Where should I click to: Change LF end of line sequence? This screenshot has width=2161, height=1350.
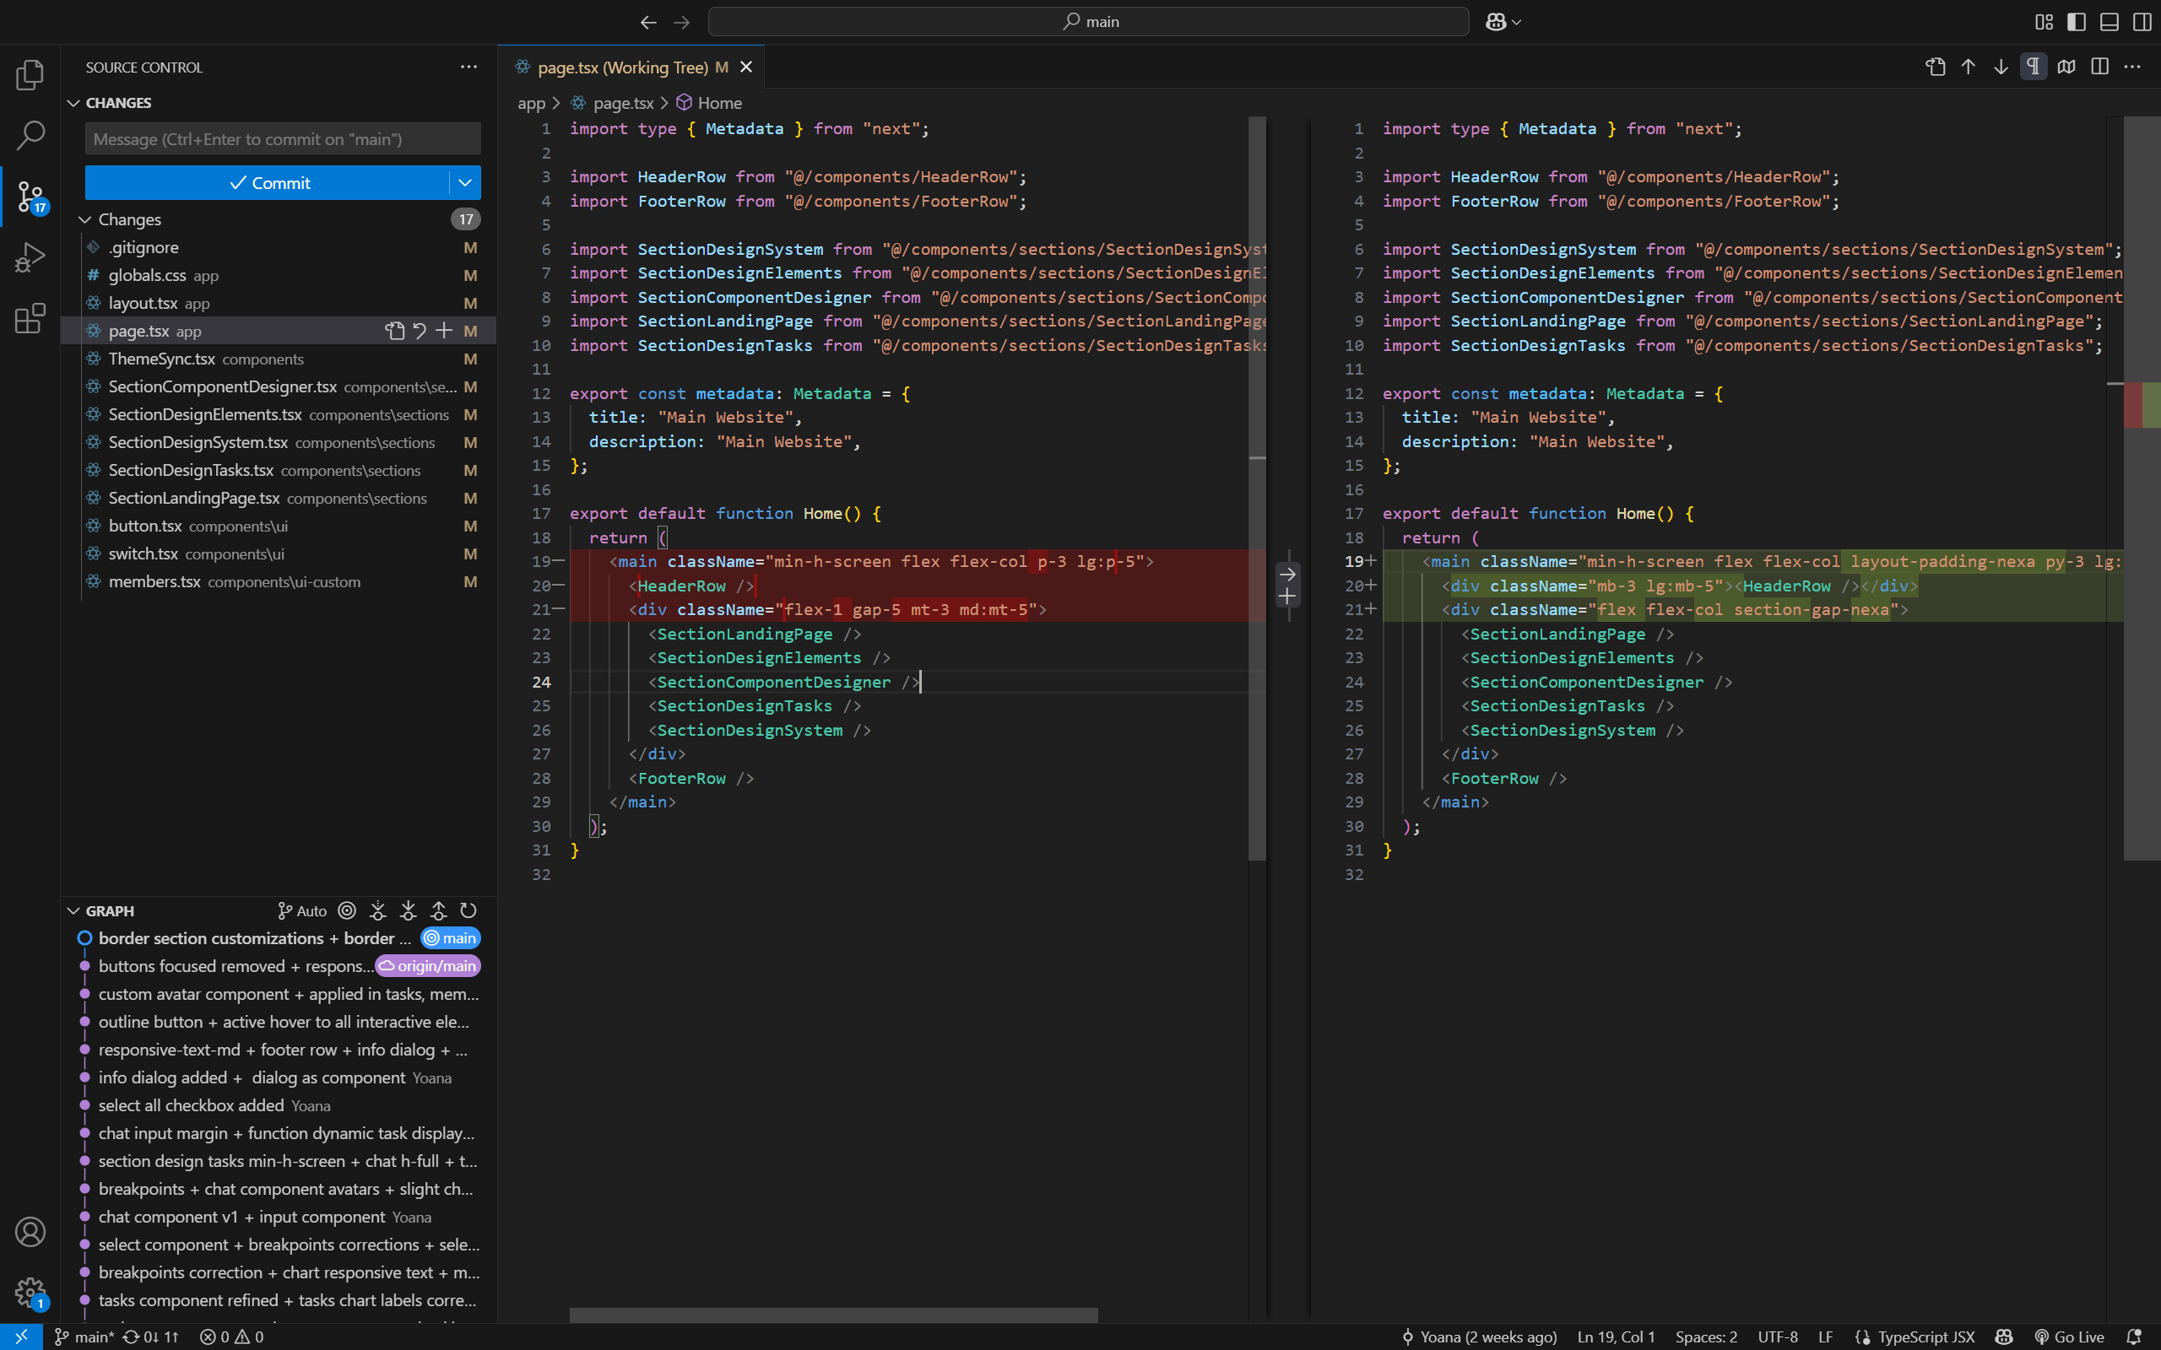(x=1825, y=1336)
